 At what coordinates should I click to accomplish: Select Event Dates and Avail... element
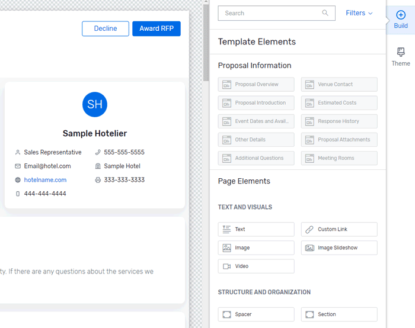point(256,121)
